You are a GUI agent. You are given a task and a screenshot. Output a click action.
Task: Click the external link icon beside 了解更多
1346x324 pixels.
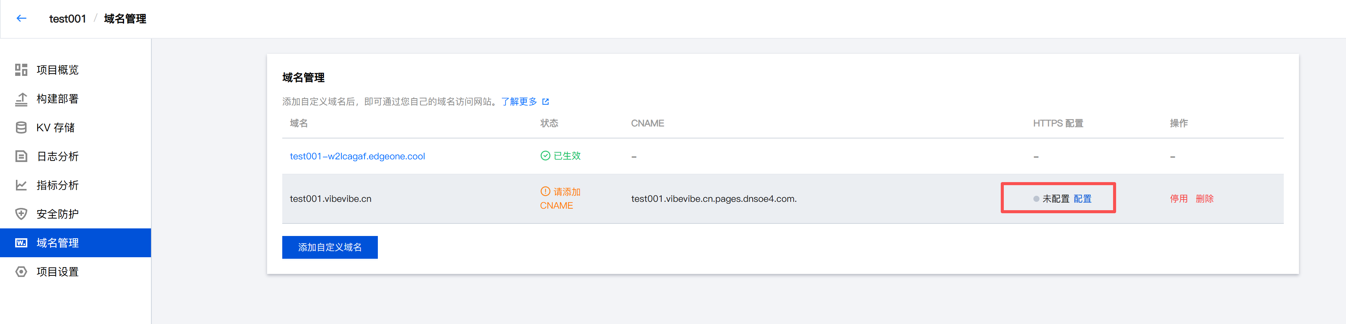point(546,102)
